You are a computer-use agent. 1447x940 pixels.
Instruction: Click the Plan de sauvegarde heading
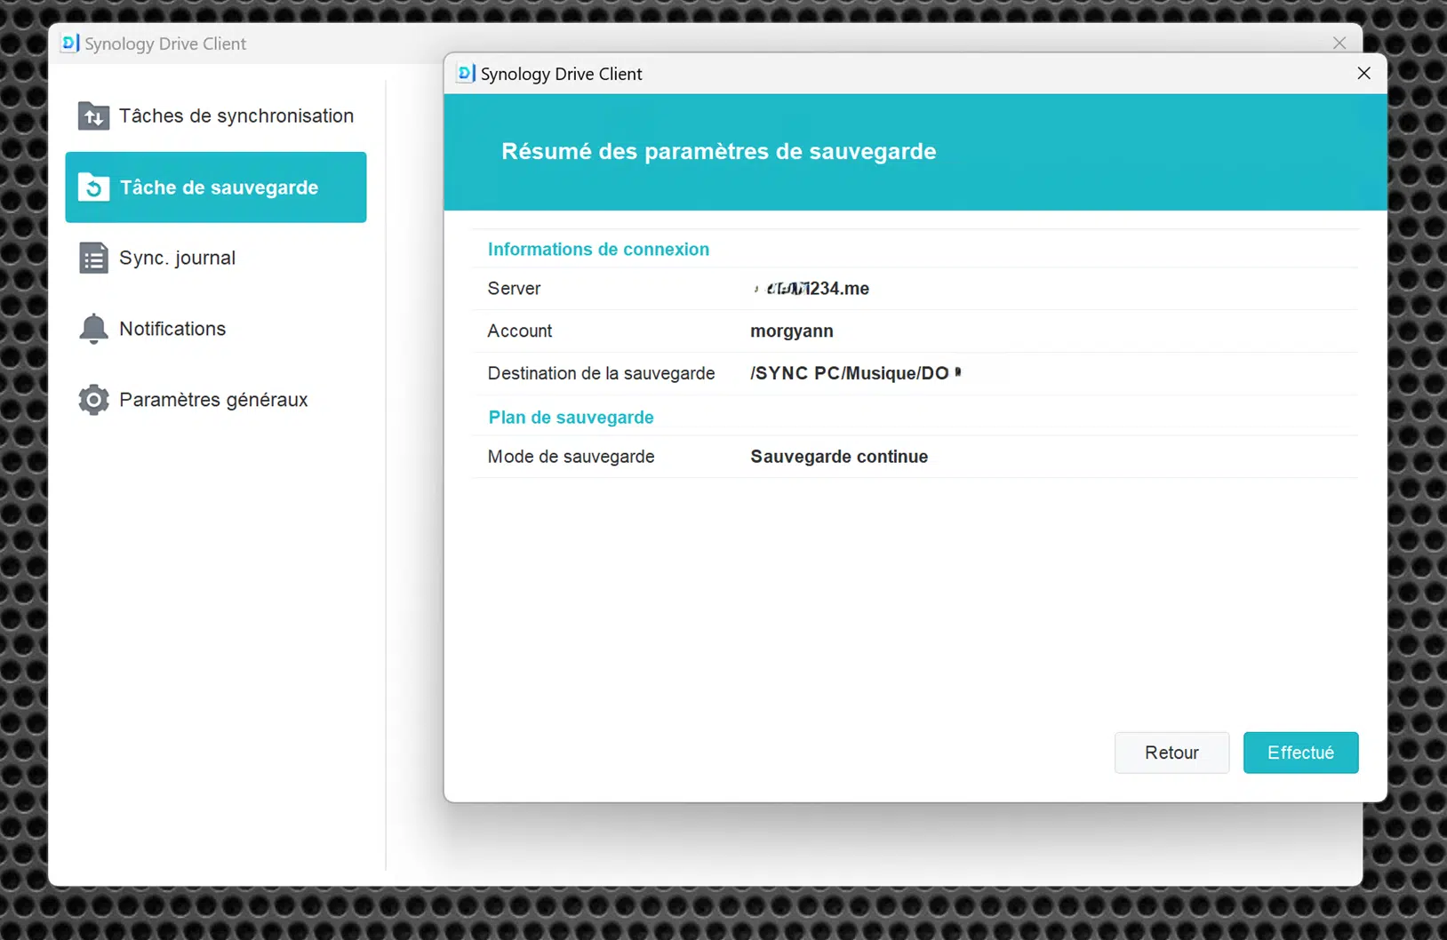(571, 418)
